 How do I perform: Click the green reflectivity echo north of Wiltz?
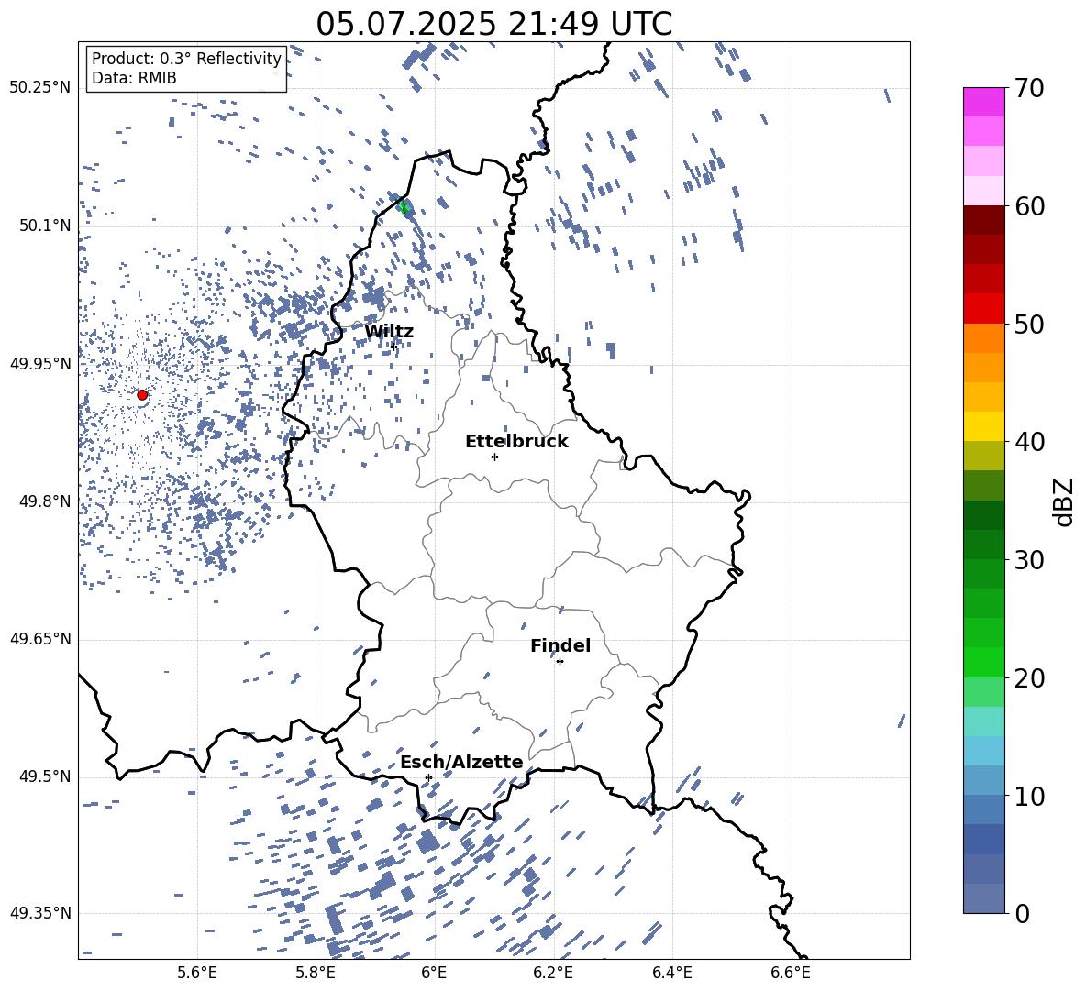[x=404, y=207]
